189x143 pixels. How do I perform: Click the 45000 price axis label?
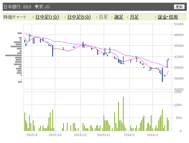tap(179, 46)
